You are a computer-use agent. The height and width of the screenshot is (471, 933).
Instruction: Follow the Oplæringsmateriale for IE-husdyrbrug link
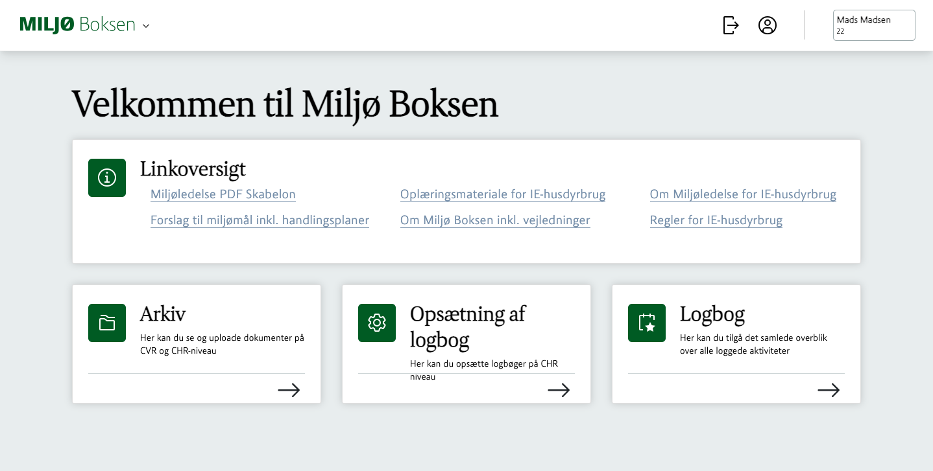point(502,194)
